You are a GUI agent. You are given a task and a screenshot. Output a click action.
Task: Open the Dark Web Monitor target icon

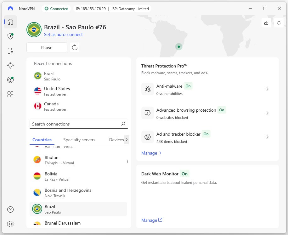pos(10,80)
